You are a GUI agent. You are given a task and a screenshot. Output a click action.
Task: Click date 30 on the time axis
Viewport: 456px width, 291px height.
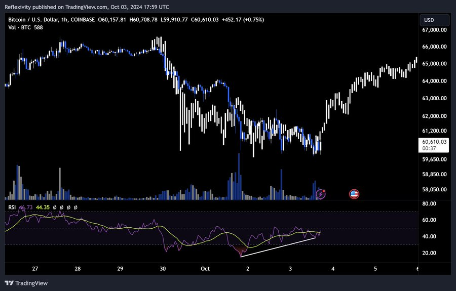163,268
